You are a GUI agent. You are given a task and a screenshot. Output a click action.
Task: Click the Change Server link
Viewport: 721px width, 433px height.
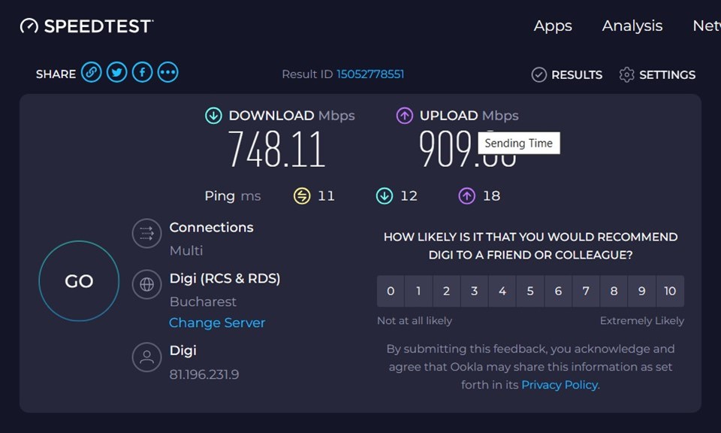(x=217, y=322)
